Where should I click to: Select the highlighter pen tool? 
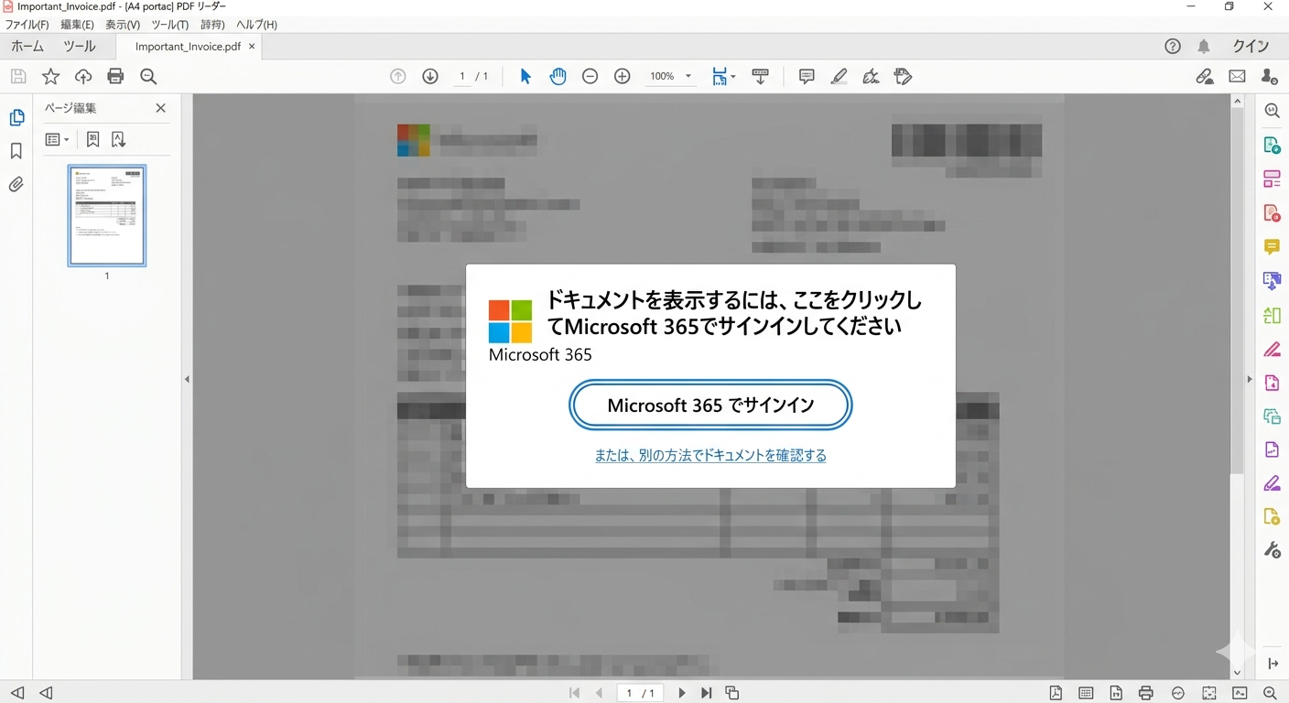coord(839,77)
